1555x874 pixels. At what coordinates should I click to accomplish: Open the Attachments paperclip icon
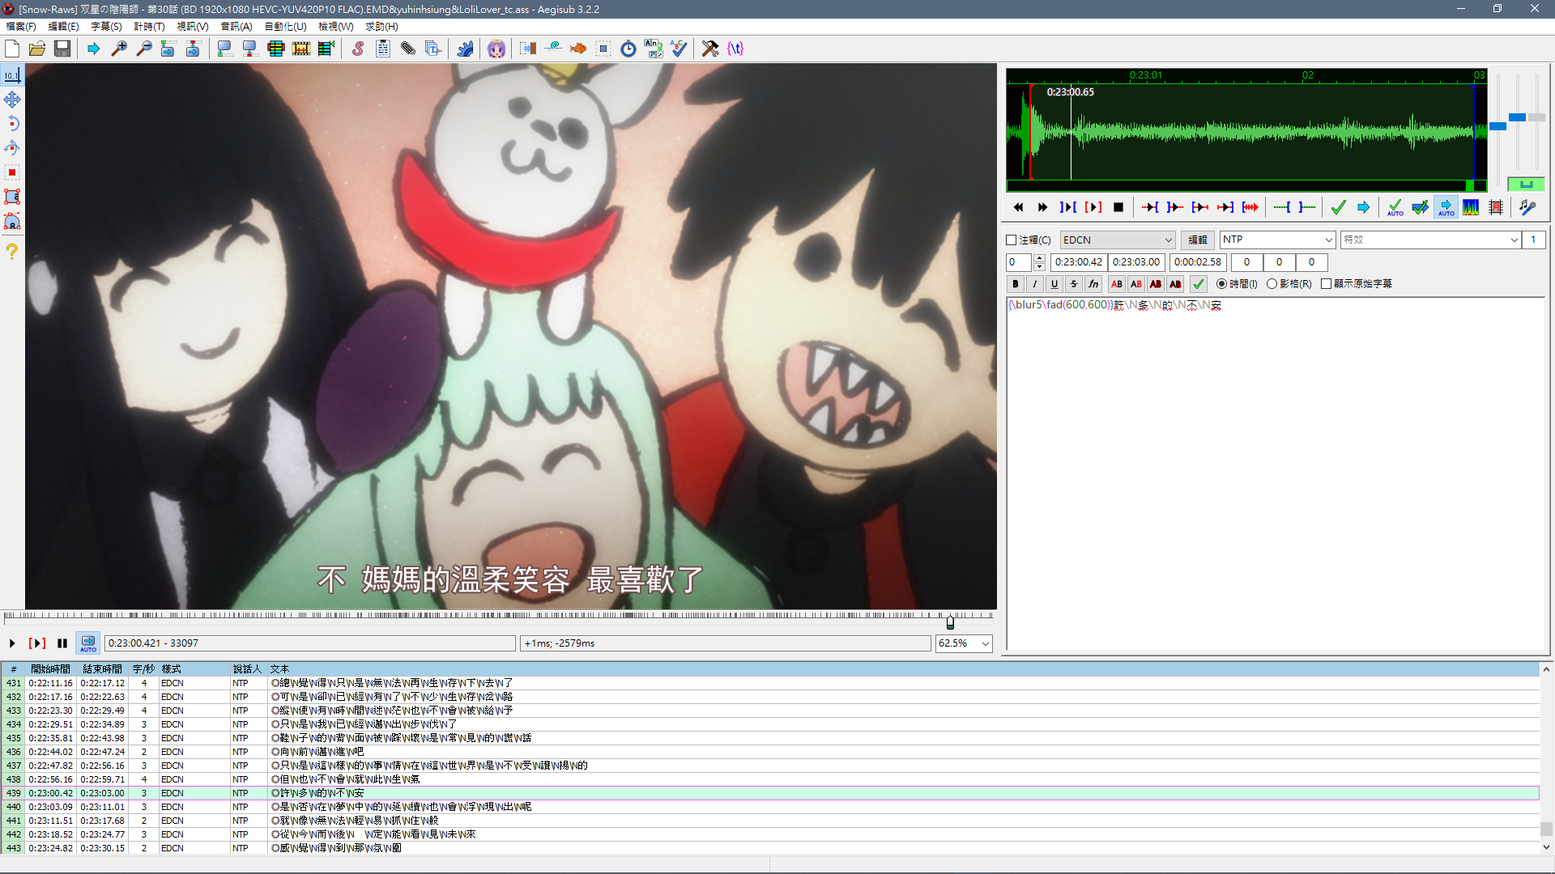pos(408,49)
